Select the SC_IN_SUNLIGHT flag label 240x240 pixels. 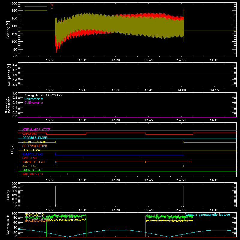34,142
